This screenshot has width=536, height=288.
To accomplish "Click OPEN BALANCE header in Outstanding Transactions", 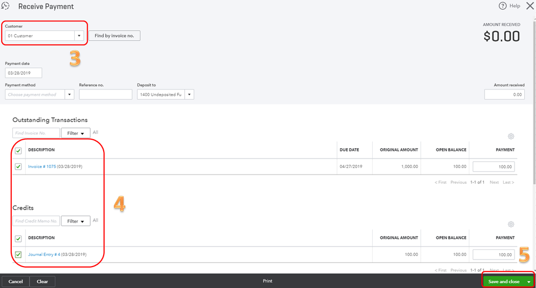I will pos(451,150).
